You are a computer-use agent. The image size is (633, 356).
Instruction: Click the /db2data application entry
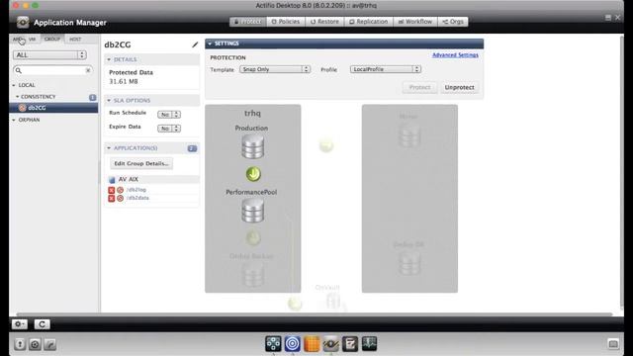point(138,198)
